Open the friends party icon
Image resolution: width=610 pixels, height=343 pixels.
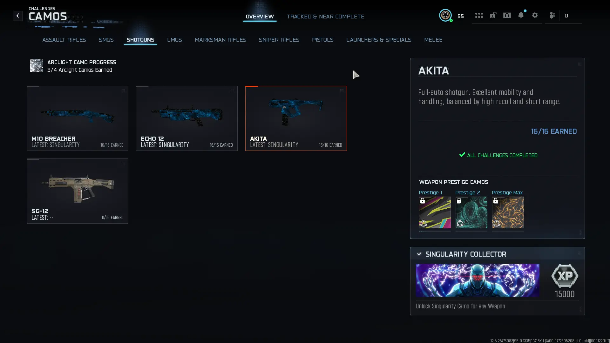click(x=552, y=16)
